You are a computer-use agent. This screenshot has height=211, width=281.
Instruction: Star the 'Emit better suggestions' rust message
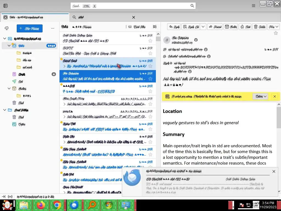150,116
